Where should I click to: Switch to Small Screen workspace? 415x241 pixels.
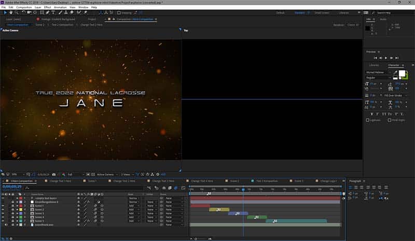(x=322, y=12)
